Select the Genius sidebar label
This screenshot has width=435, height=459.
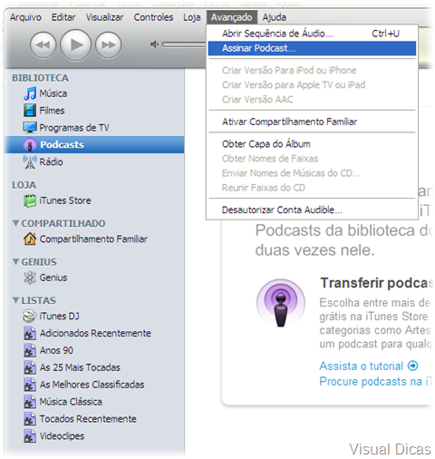(x=53, y=278)
